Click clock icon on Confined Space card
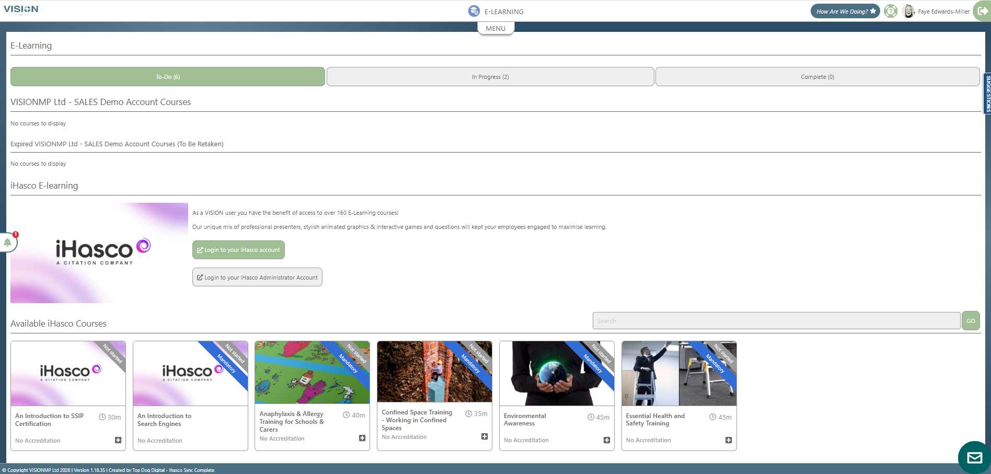The height and width of the screenshot is (474, 991). point(469,413)
